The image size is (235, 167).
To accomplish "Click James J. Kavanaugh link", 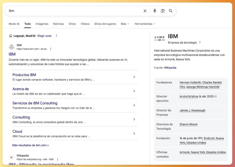I will pos(192,110).
